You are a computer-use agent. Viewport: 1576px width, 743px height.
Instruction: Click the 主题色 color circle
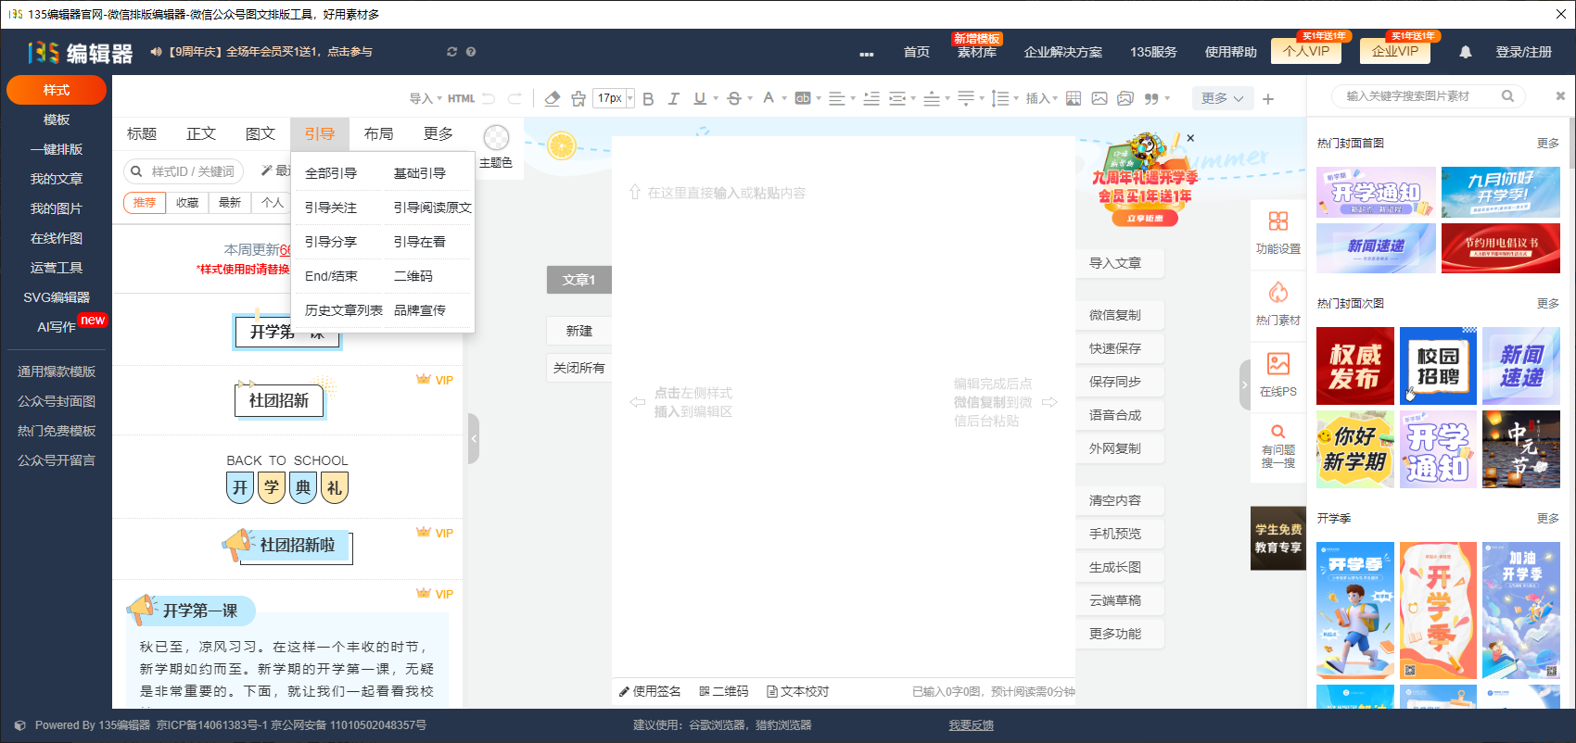click(497, 138)
